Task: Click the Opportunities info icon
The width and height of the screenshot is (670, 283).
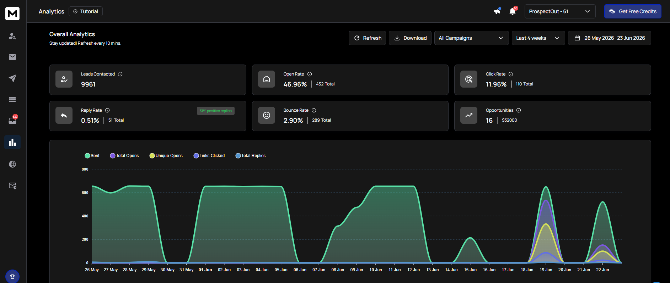Action: [519, 110]
